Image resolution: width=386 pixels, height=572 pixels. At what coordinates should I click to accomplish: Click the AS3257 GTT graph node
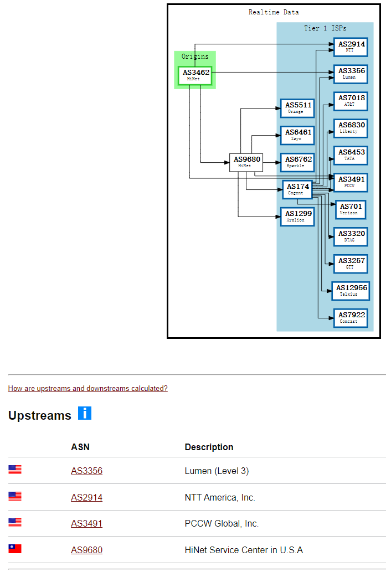pos(351,264)
